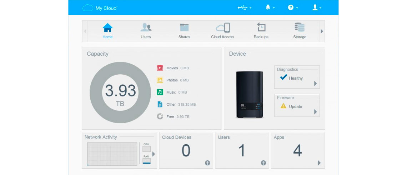Go to the Home tab
This screenshot has width=407, height=175.
pos(107,31)
